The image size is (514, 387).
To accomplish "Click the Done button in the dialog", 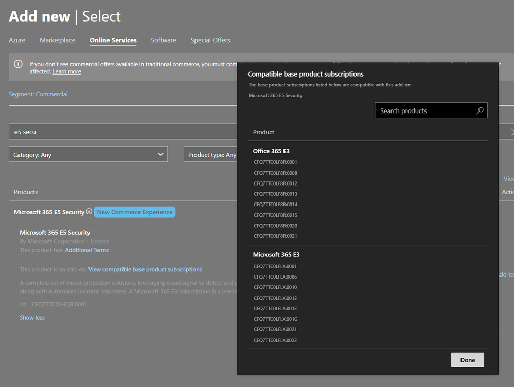I will [468, 360].
